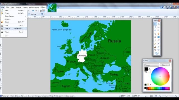Select the Clone Stamp tool
The width and height of the screenshot is (179, 100).
155,47
